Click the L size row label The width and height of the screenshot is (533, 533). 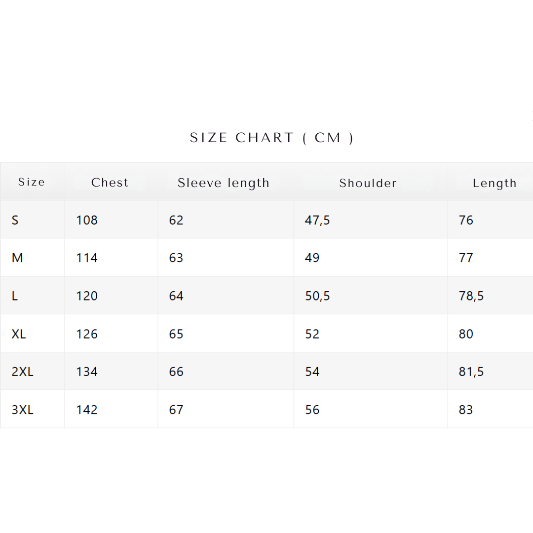15,296
